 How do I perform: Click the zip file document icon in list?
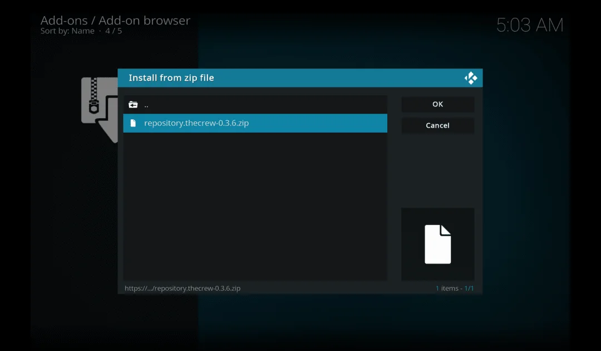133,123
